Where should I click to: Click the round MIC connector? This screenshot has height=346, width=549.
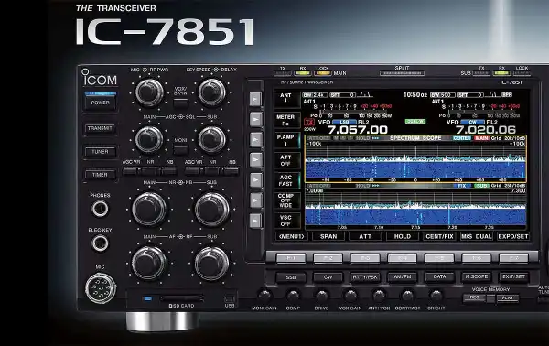click(x=101, y=288)
